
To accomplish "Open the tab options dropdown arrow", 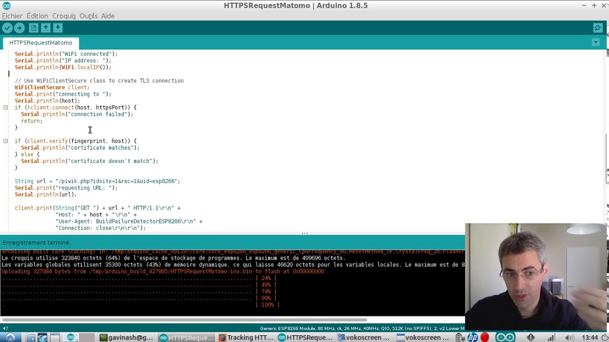I will click(596, 42).
